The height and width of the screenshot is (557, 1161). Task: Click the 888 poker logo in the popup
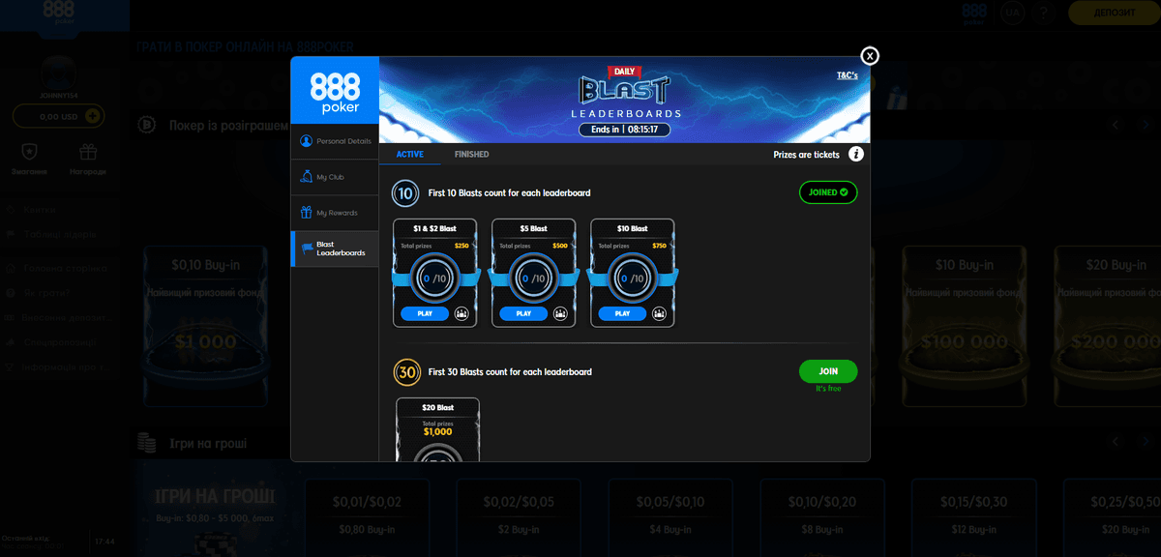click(335, 93)
